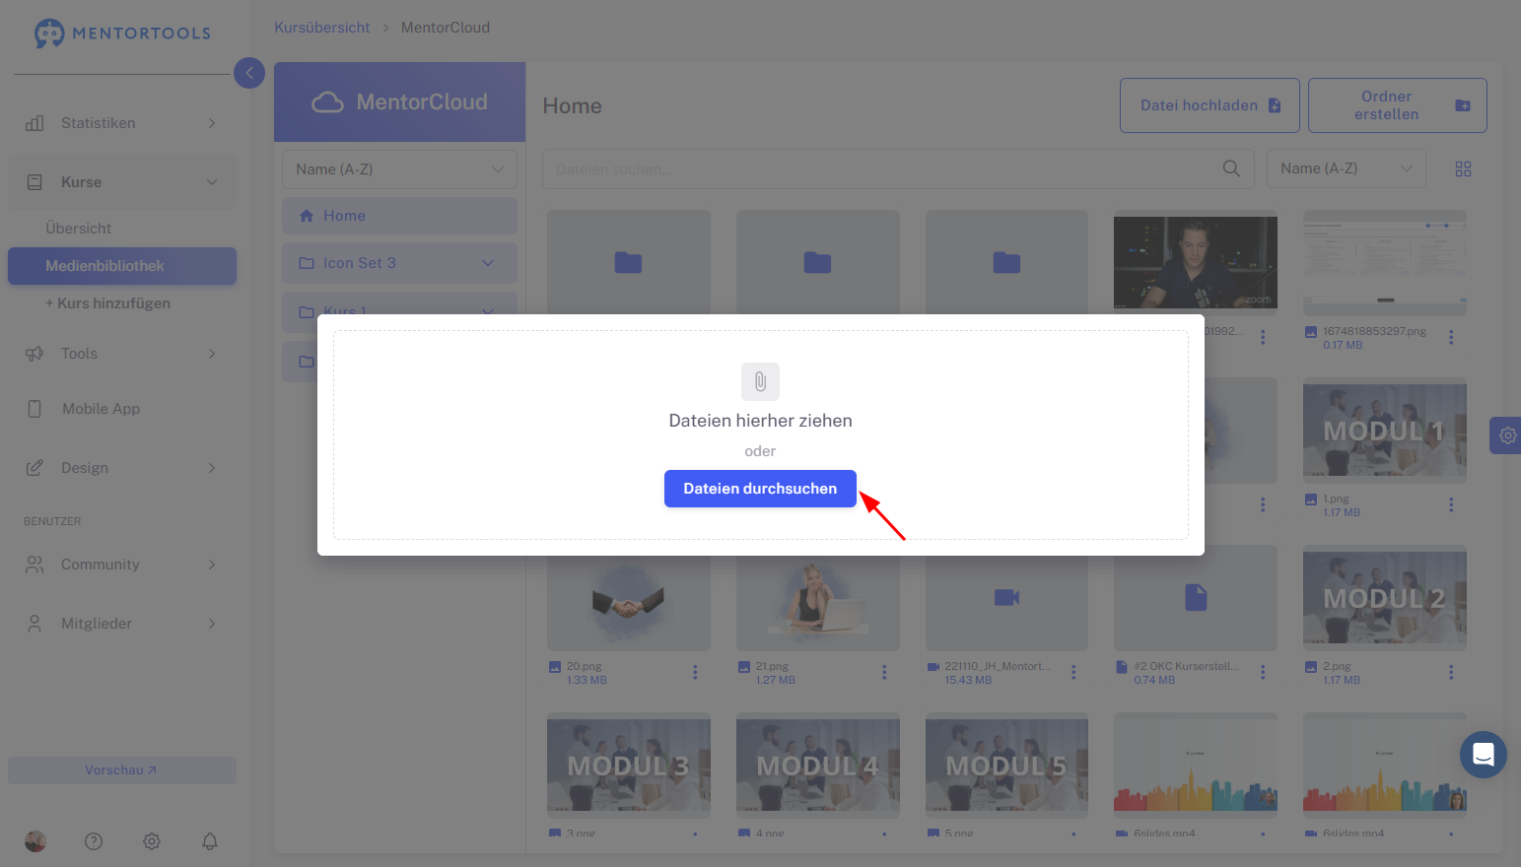Open file sort dropdown beside search field
The height and width of the screenshot is (867, 1521).
pos(1347,168)
